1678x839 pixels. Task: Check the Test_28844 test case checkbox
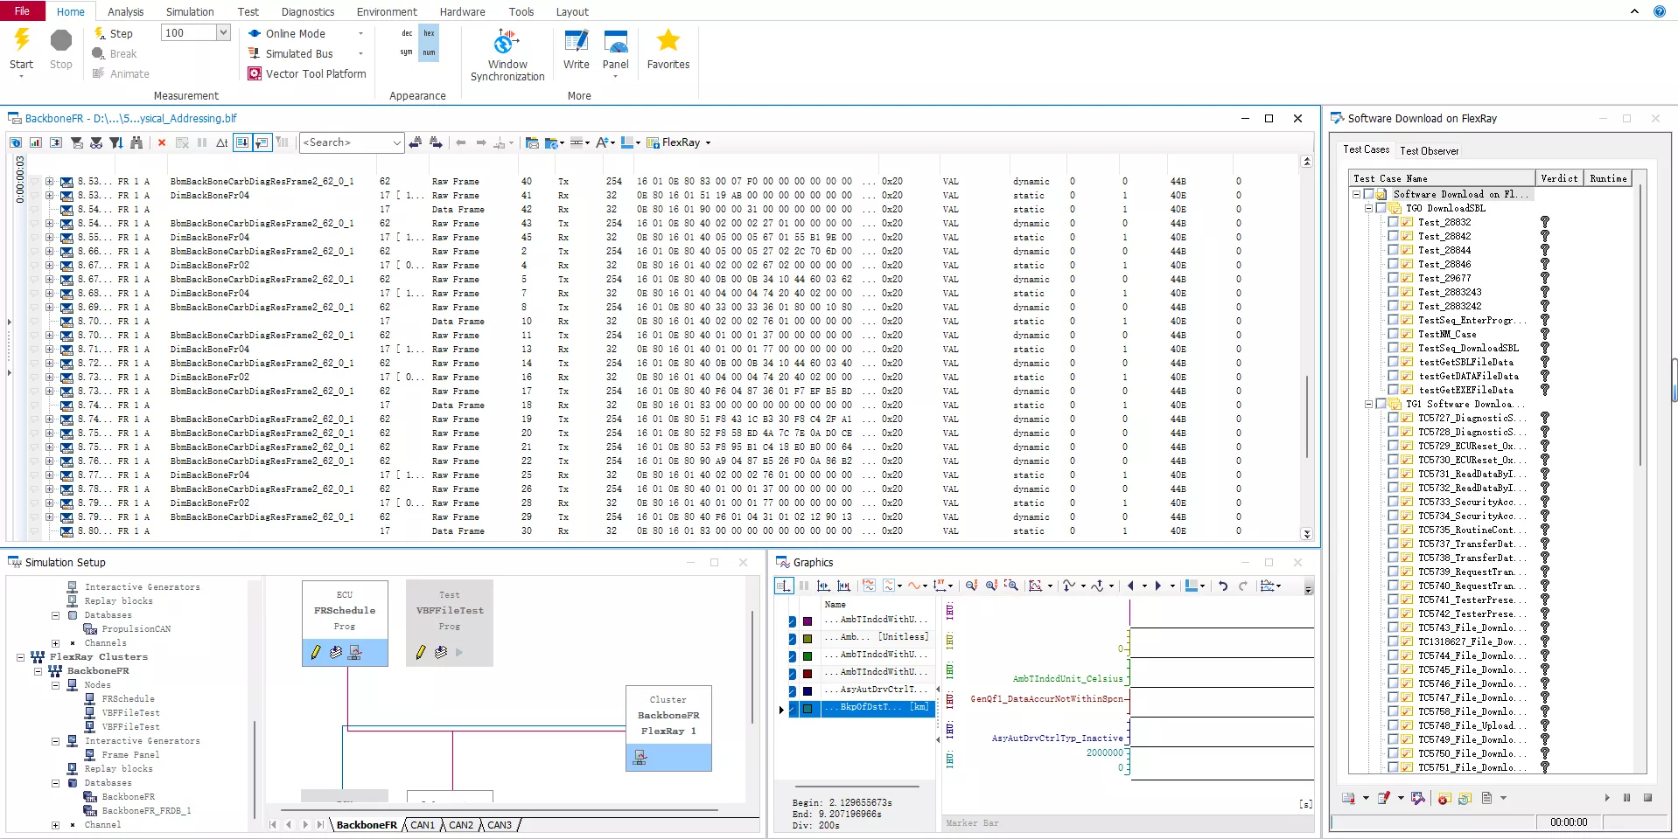1393,250
